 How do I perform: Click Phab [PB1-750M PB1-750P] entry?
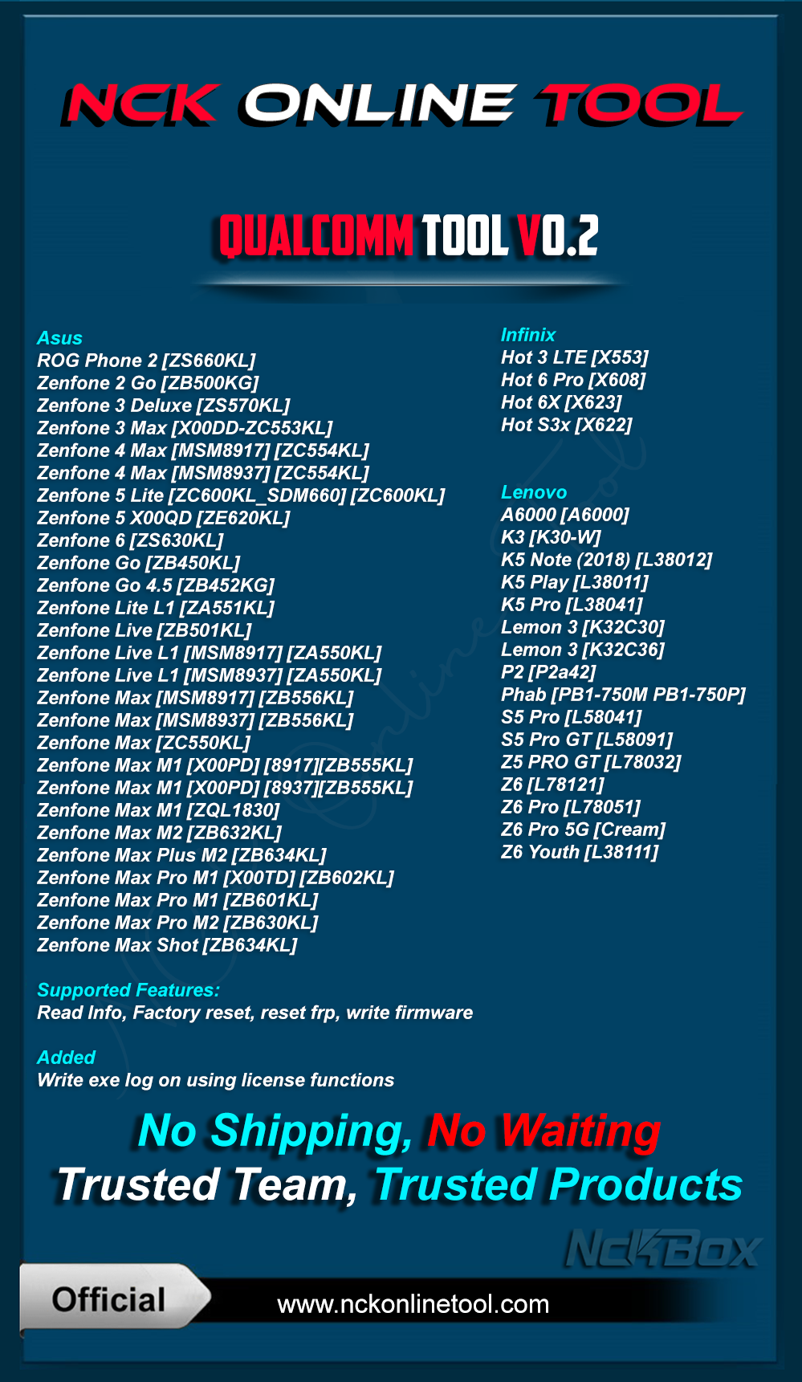624,695
